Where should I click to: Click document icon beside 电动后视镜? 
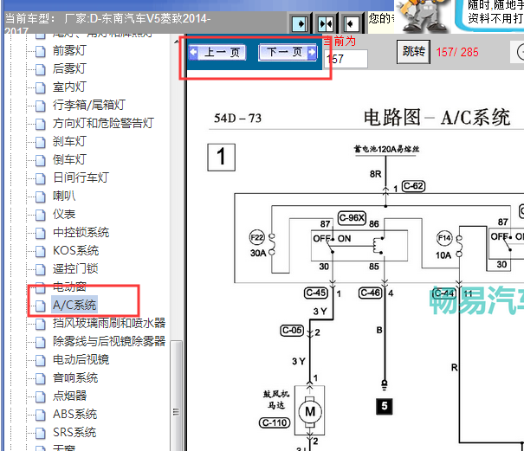(41, 360)
